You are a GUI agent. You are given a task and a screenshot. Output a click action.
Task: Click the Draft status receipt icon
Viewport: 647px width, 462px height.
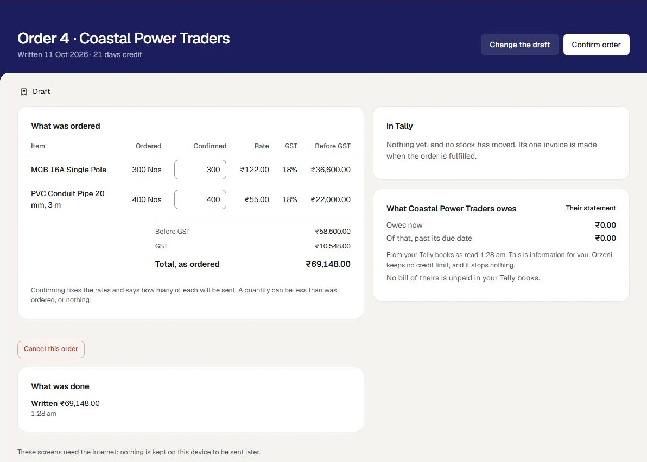point(24,92)
